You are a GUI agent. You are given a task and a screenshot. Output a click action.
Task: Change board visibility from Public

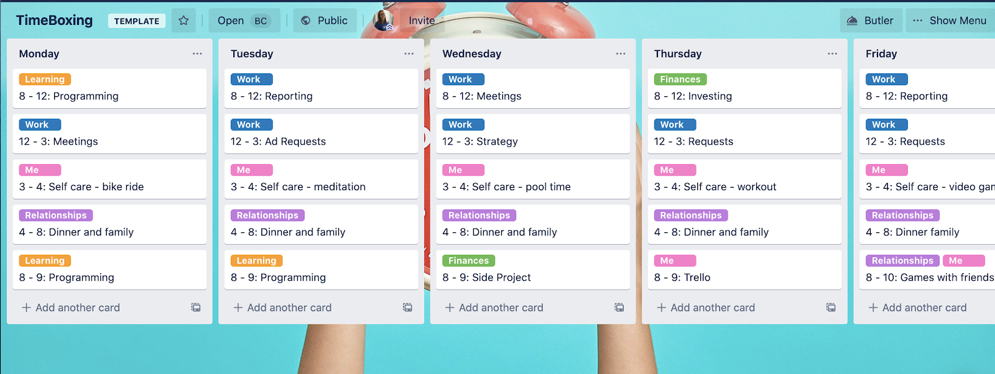click(325, 21)
